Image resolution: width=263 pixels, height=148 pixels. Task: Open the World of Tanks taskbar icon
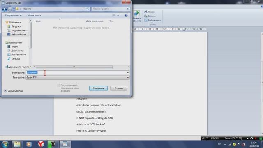click(x=53, y=144)
